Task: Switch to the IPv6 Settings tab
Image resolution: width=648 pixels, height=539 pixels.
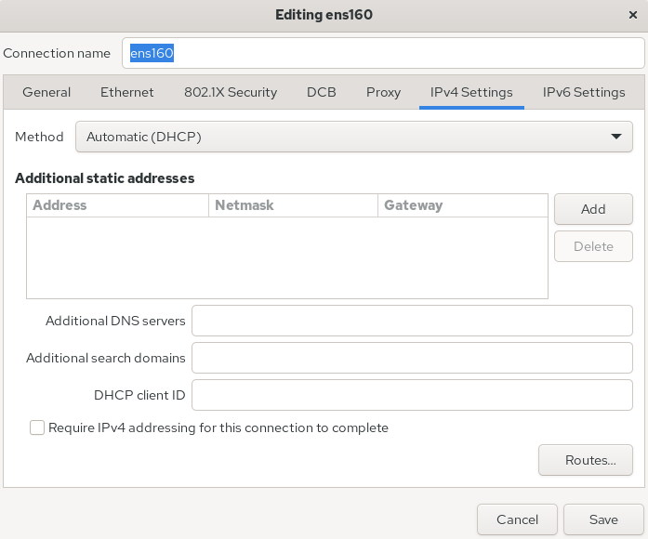Action: pyautogui.click(x=584, y=92)
